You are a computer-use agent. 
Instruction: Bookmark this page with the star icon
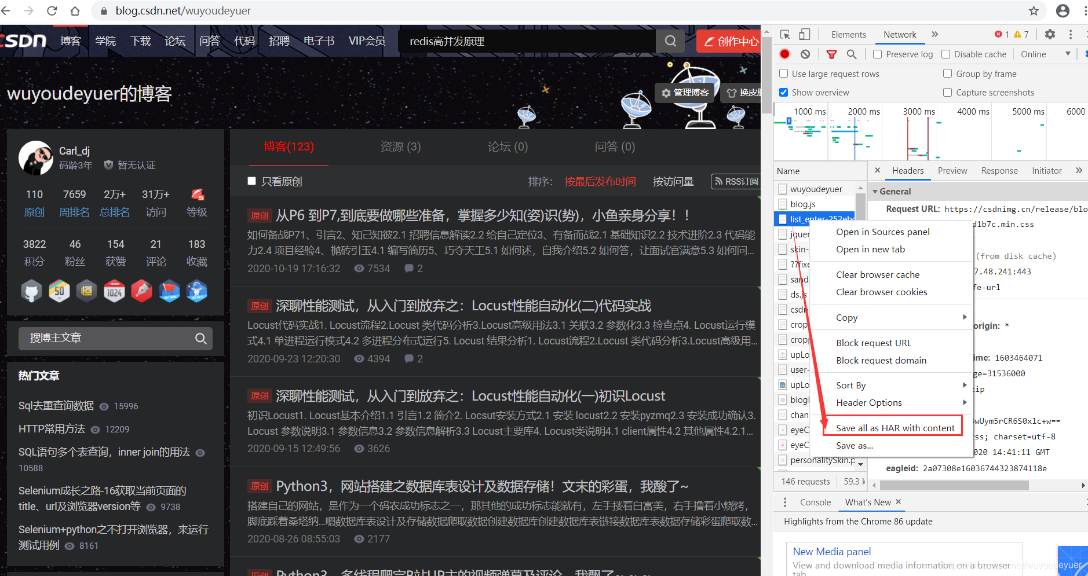coord(1034,10)
